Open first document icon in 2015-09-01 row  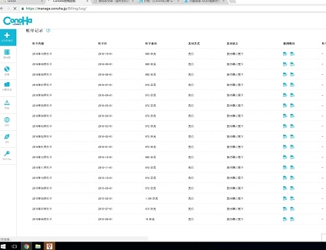coord(285,188)
